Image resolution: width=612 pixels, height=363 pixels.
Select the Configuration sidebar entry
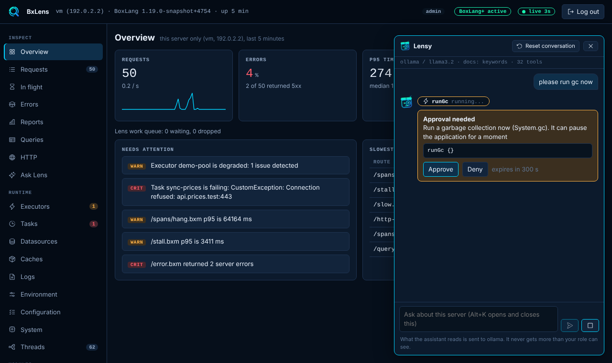click(53, 312)
